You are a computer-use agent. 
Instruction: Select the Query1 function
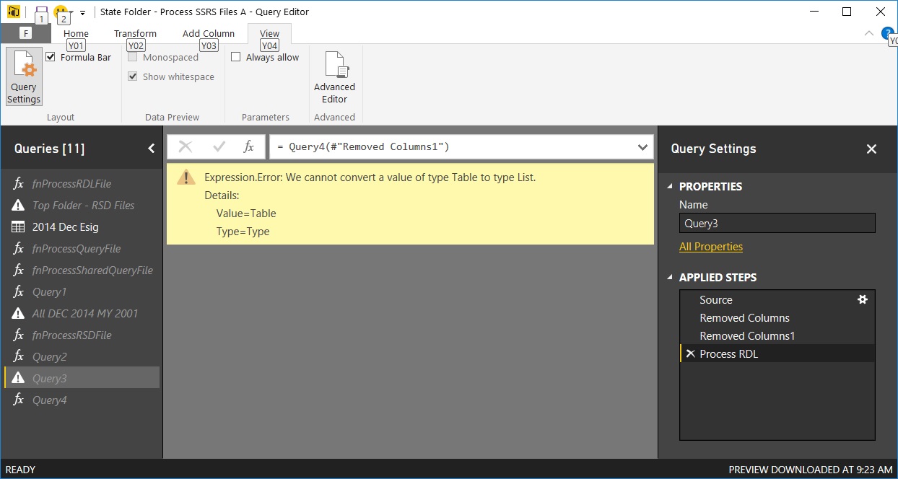pyautogui.click(x=82, y=291)
